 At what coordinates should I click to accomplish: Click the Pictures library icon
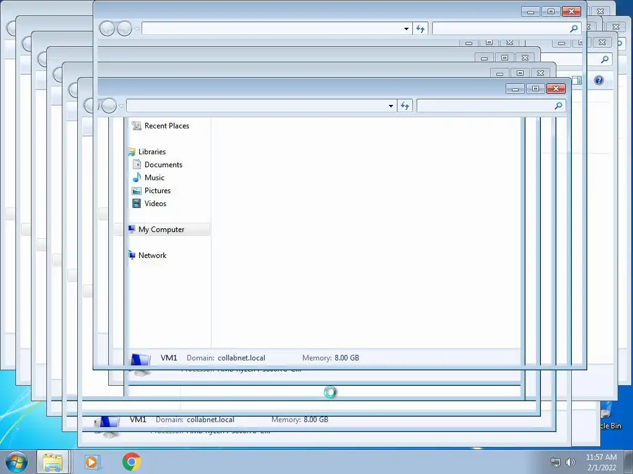tap(137, 191)
